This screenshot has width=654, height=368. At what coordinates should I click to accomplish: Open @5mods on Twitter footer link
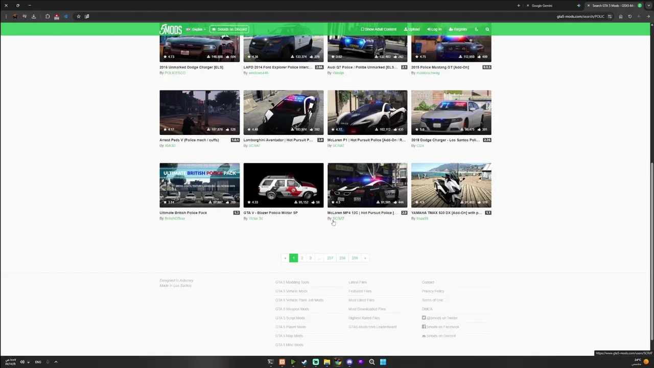click(x=440, y=318)
